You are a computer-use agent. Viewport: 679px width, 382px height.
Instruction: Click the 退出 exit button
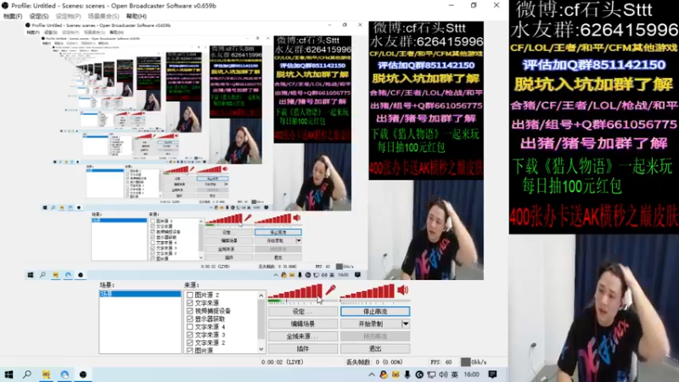(375, 349)
